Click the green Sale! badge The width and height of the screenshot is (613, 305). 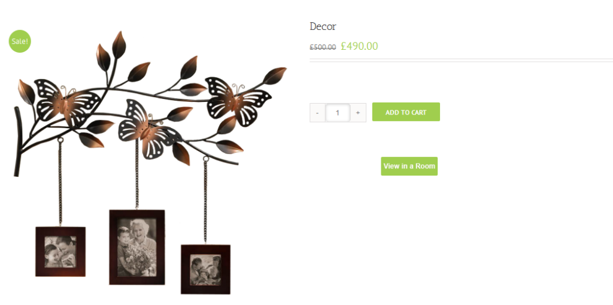(20, 41)
